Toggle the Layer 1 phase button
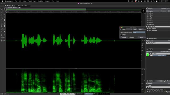Screen dimensions: 170x95 [150, 55]
